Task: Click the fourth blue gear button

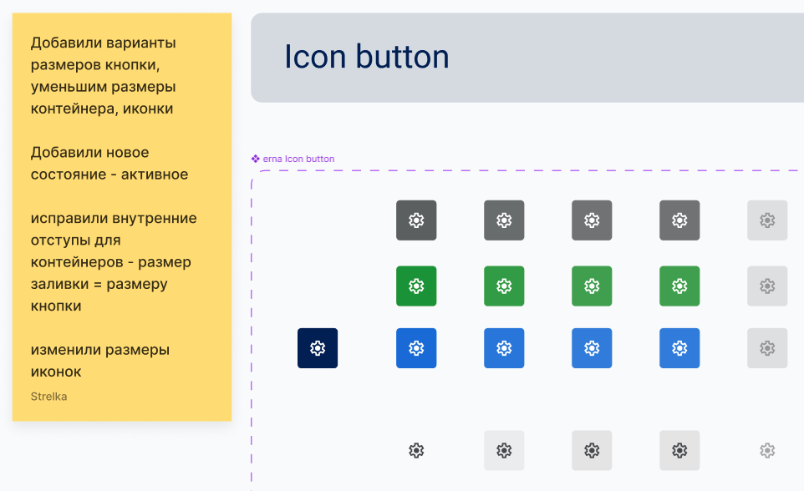Action: tap(679, 348)
